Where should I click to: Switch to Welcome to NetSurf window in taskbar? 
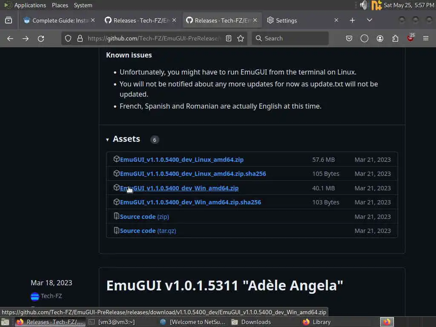[193, 322]
